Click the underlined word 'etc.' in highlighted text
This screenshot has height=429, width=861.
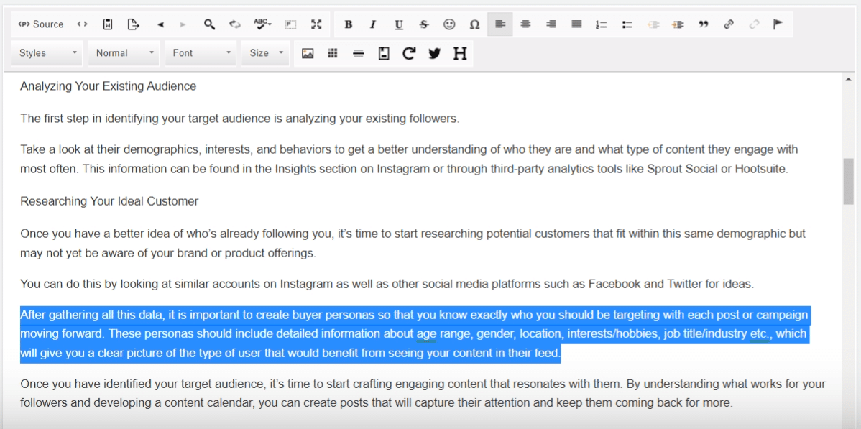760,334
